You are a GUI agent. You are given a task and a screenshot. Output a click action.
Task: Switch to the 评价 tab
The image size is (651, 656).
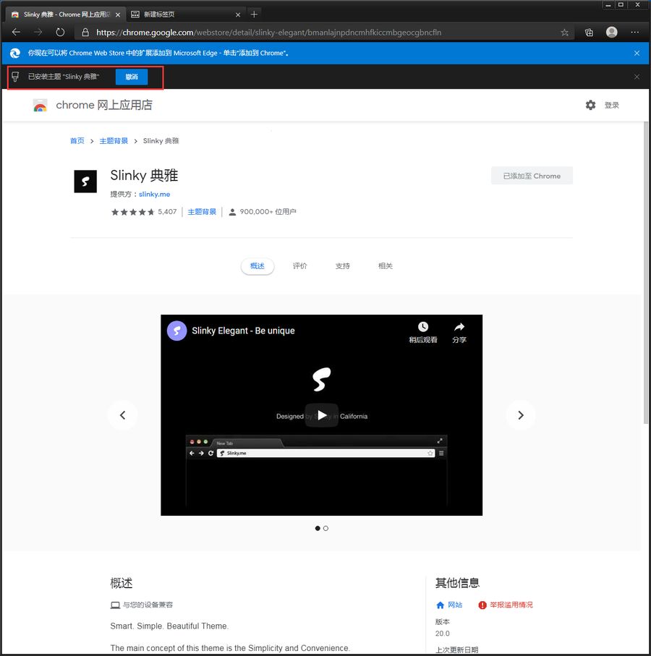point(299,266)
